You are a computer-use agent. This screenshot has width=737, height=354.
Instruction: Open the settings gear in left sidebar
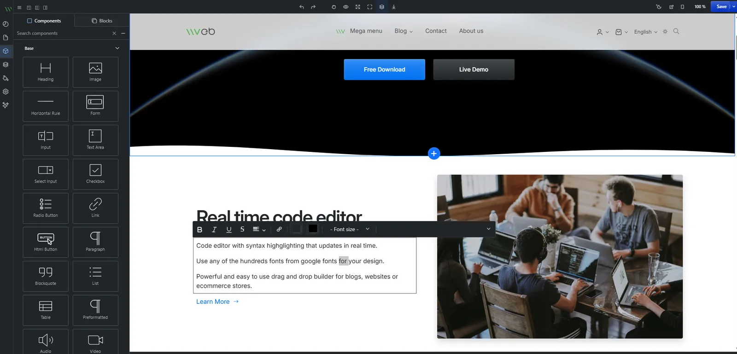pos(6,92)
